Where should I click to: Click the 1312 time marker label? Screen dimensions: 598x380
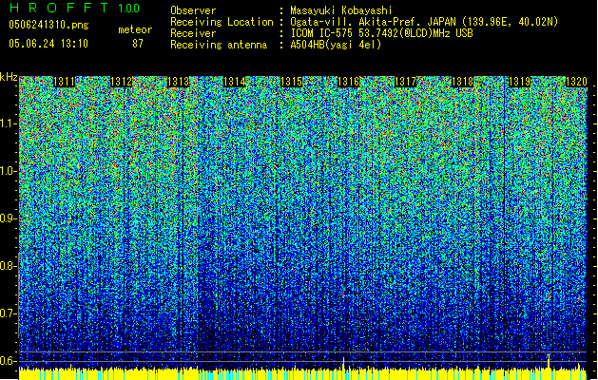(121, 82)
